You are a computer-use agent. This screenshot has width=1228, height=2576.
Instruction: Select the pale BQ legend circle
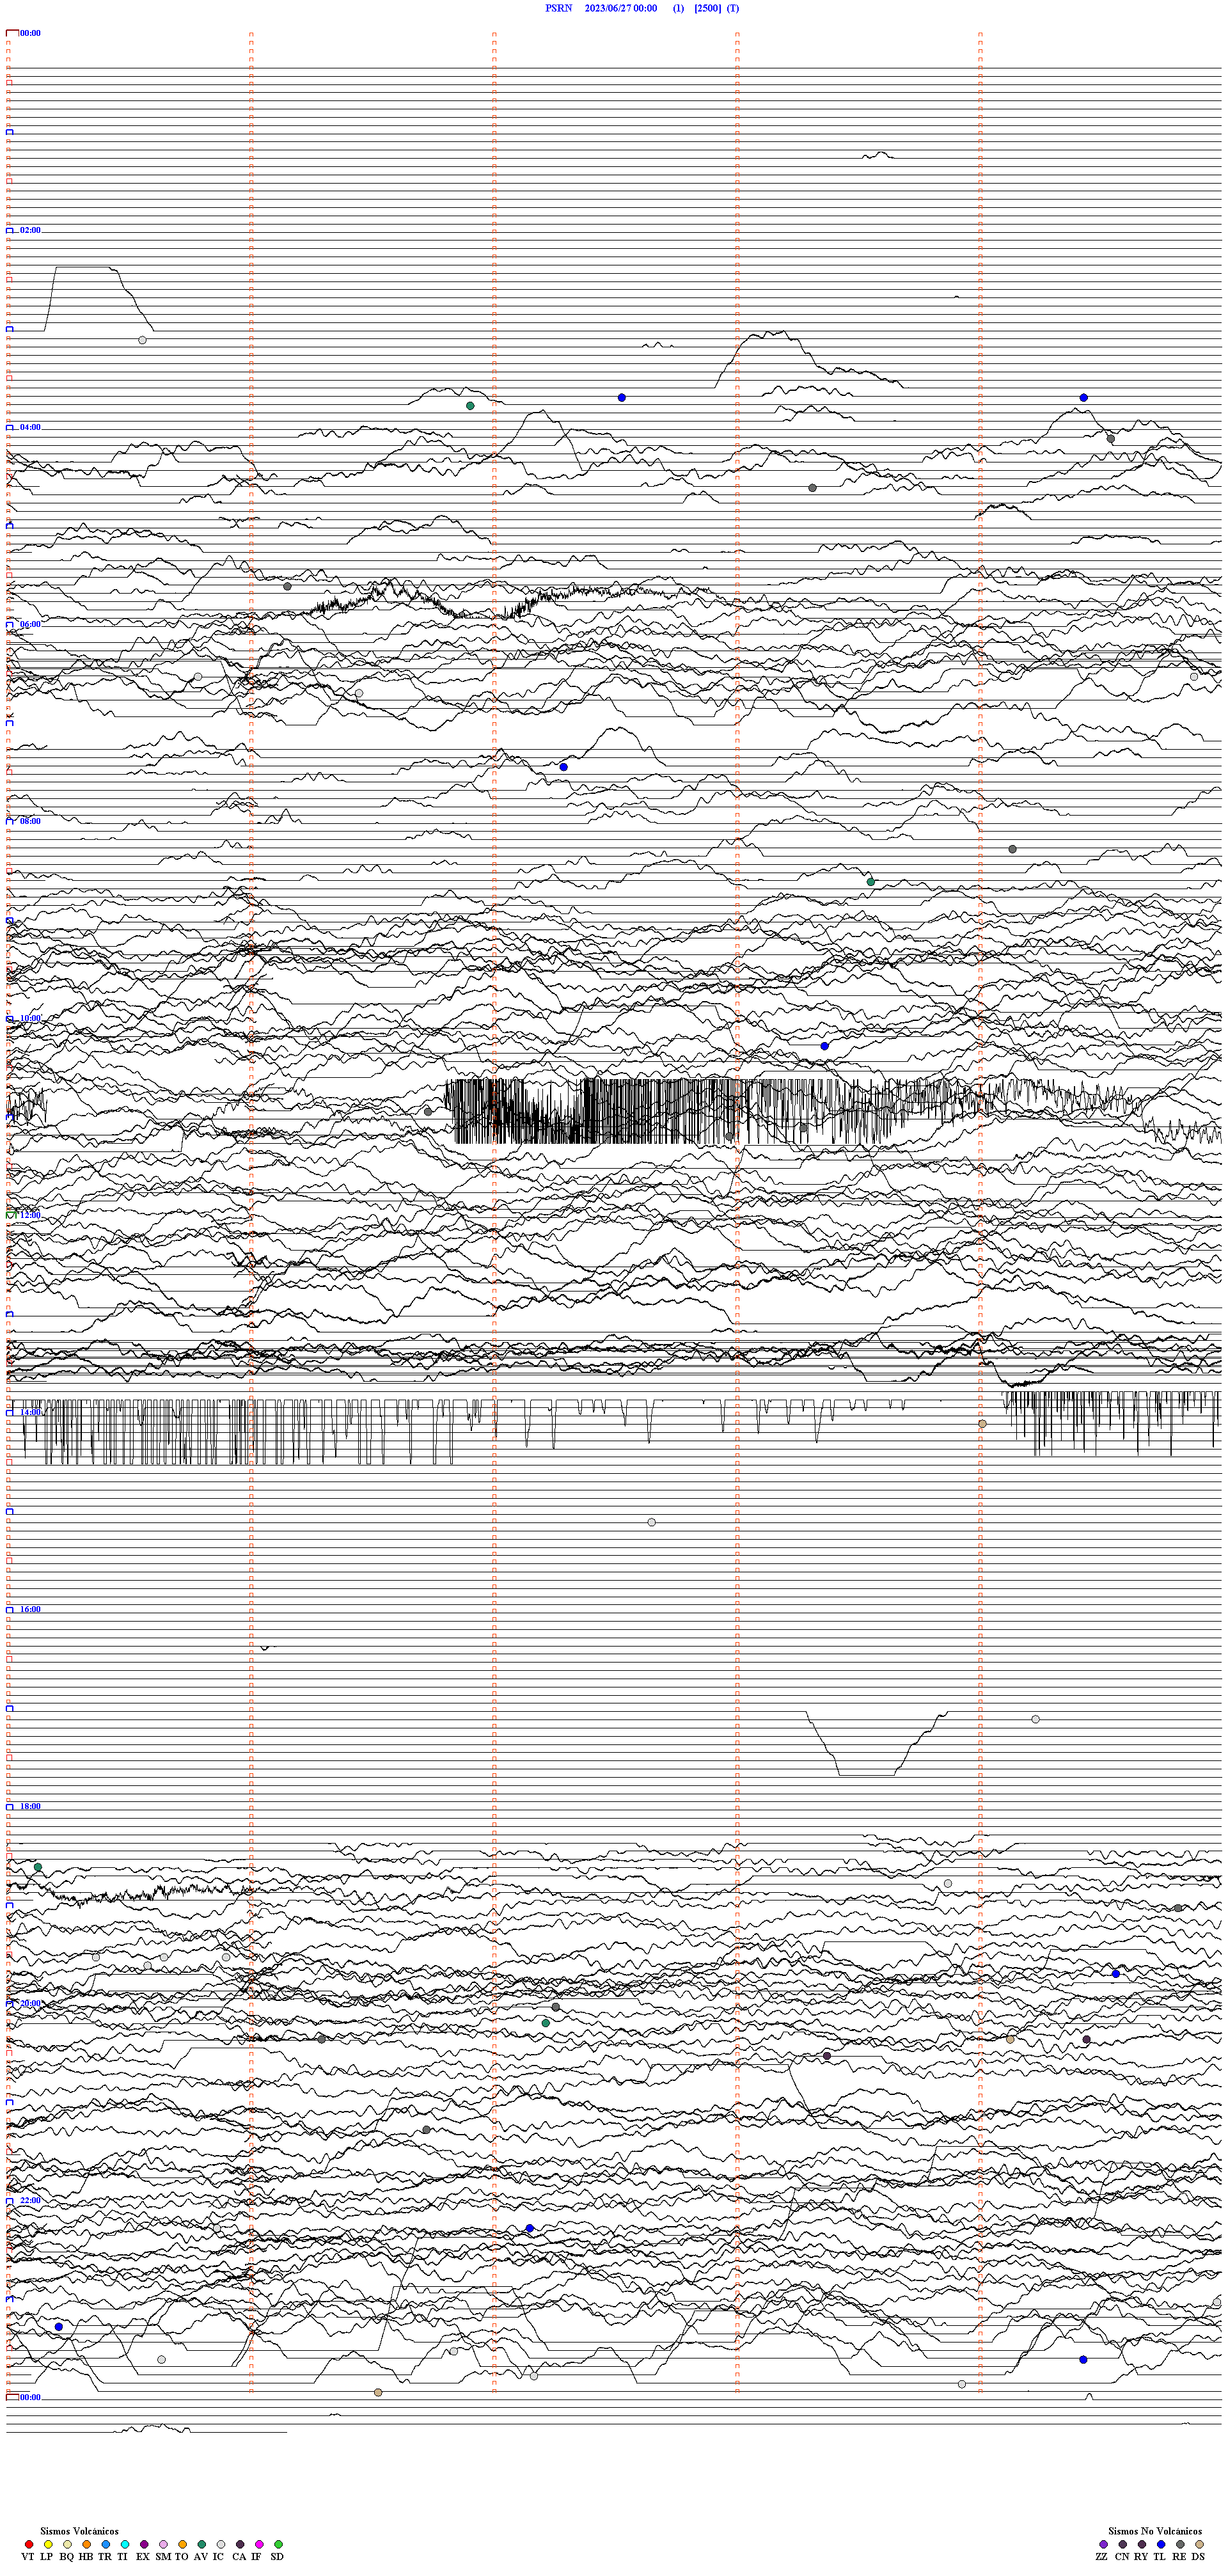pos(67,2544)
